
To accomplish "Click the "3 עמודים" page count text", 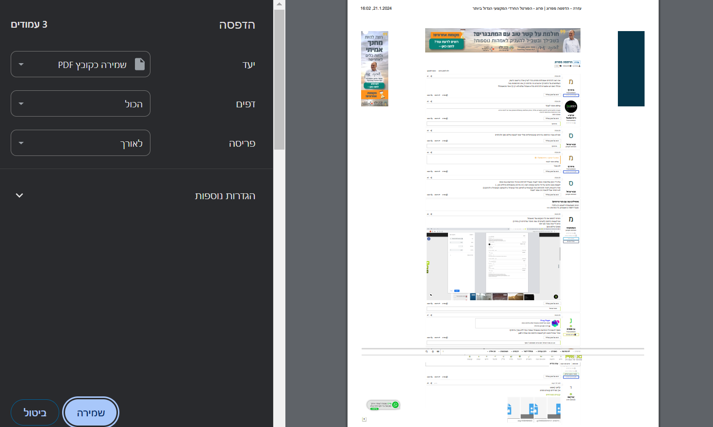I will pyautogui.click(x=29, y=24).
